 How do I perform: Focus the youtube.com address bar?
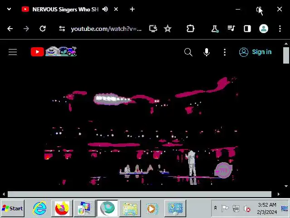click(106, 29)
